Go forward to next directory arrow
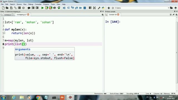This screenshot has height=100, width=178. (113, 8)
